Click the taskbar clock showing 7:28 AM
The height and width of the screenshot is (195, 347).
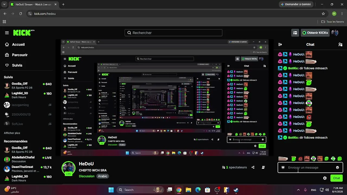338,190
